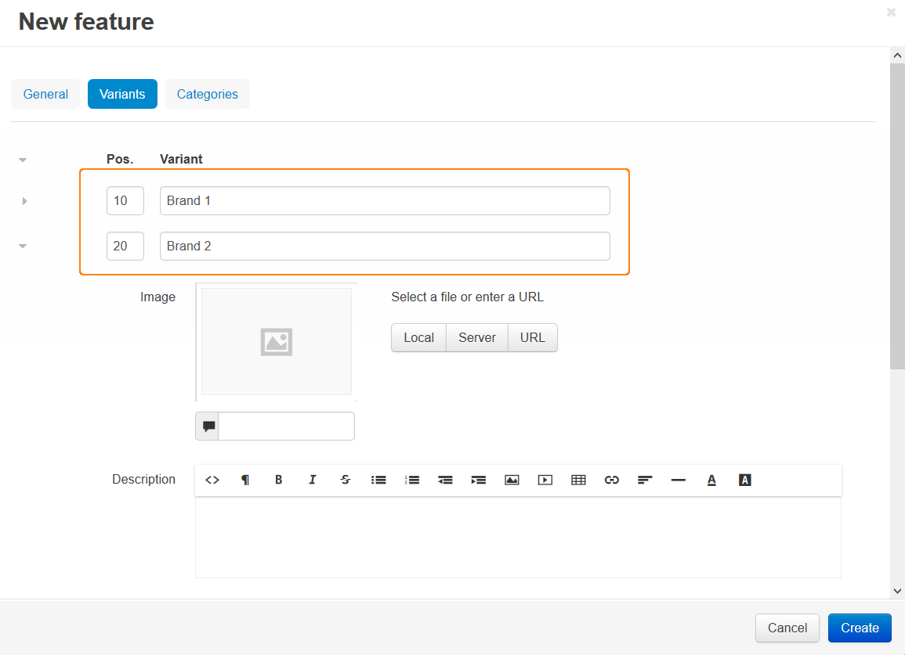
Task: Apply strikethrough formatting in Description editor
Action: (x=345, y=480)
